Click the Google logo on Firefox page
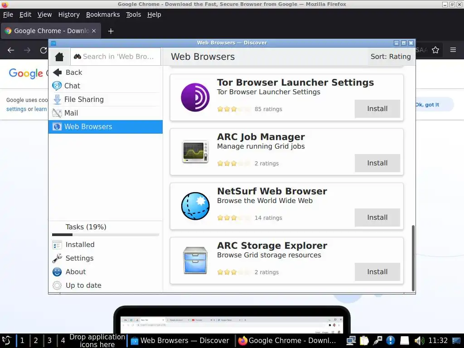 pyautogui.click(x=26, y=73)
